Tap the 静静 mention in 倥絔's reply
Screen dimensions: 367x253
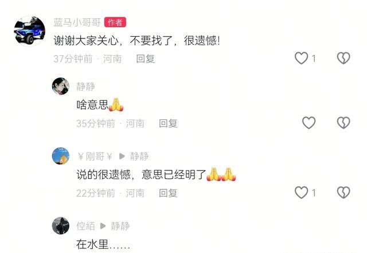[x=120, y=226]
